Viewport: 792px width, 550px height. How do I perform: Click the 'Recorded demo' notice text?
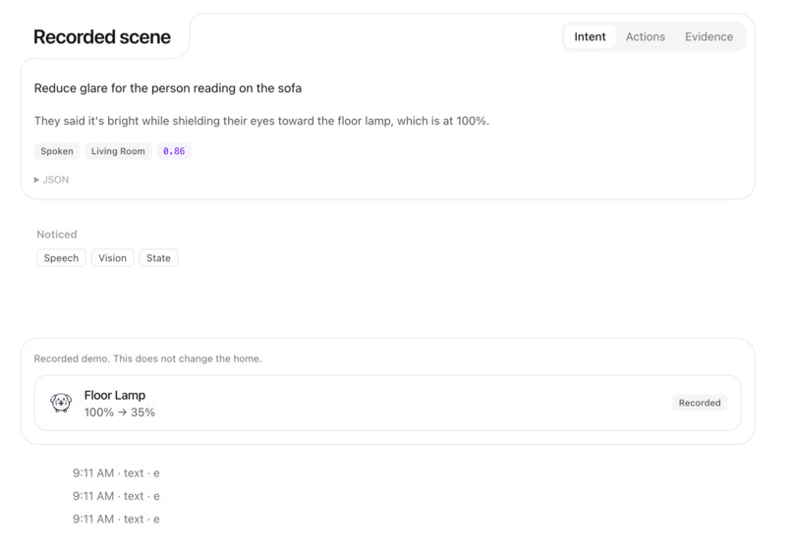(147, 358)
